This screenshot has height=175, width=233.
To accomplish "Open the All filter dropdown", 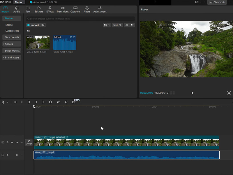I will tap(129, 25).
